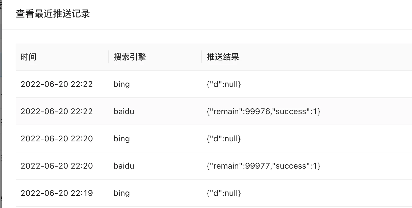Select bing engine cell for 22:19 push

(122, 193)
